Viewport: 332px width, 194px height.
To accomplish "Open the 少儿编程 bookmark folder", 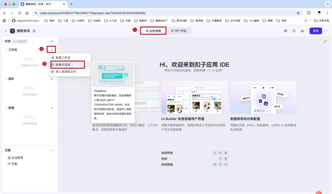I will point(251,21).
